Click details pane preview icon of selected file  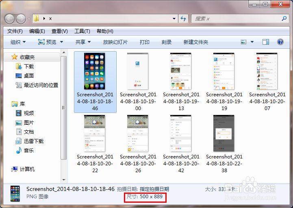15,194
